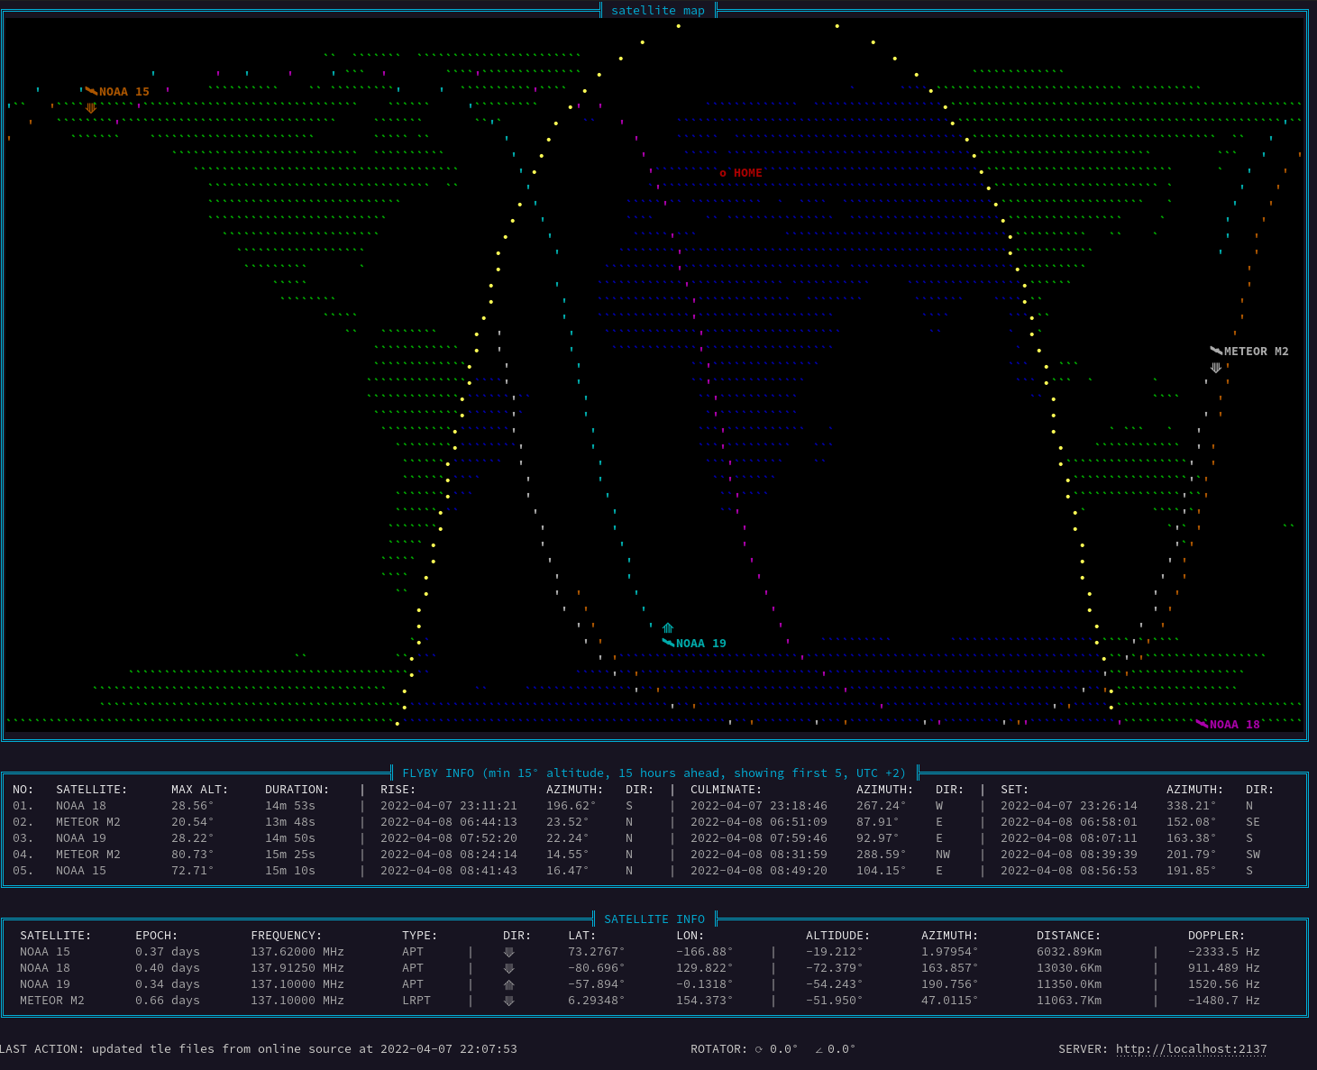Select the SATELLITE INFO panel title
The image size is (1317, 1070).
(654, 919)
